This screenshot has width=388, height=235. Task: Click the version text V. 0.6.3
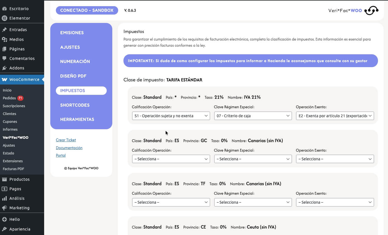click(130, 11)
